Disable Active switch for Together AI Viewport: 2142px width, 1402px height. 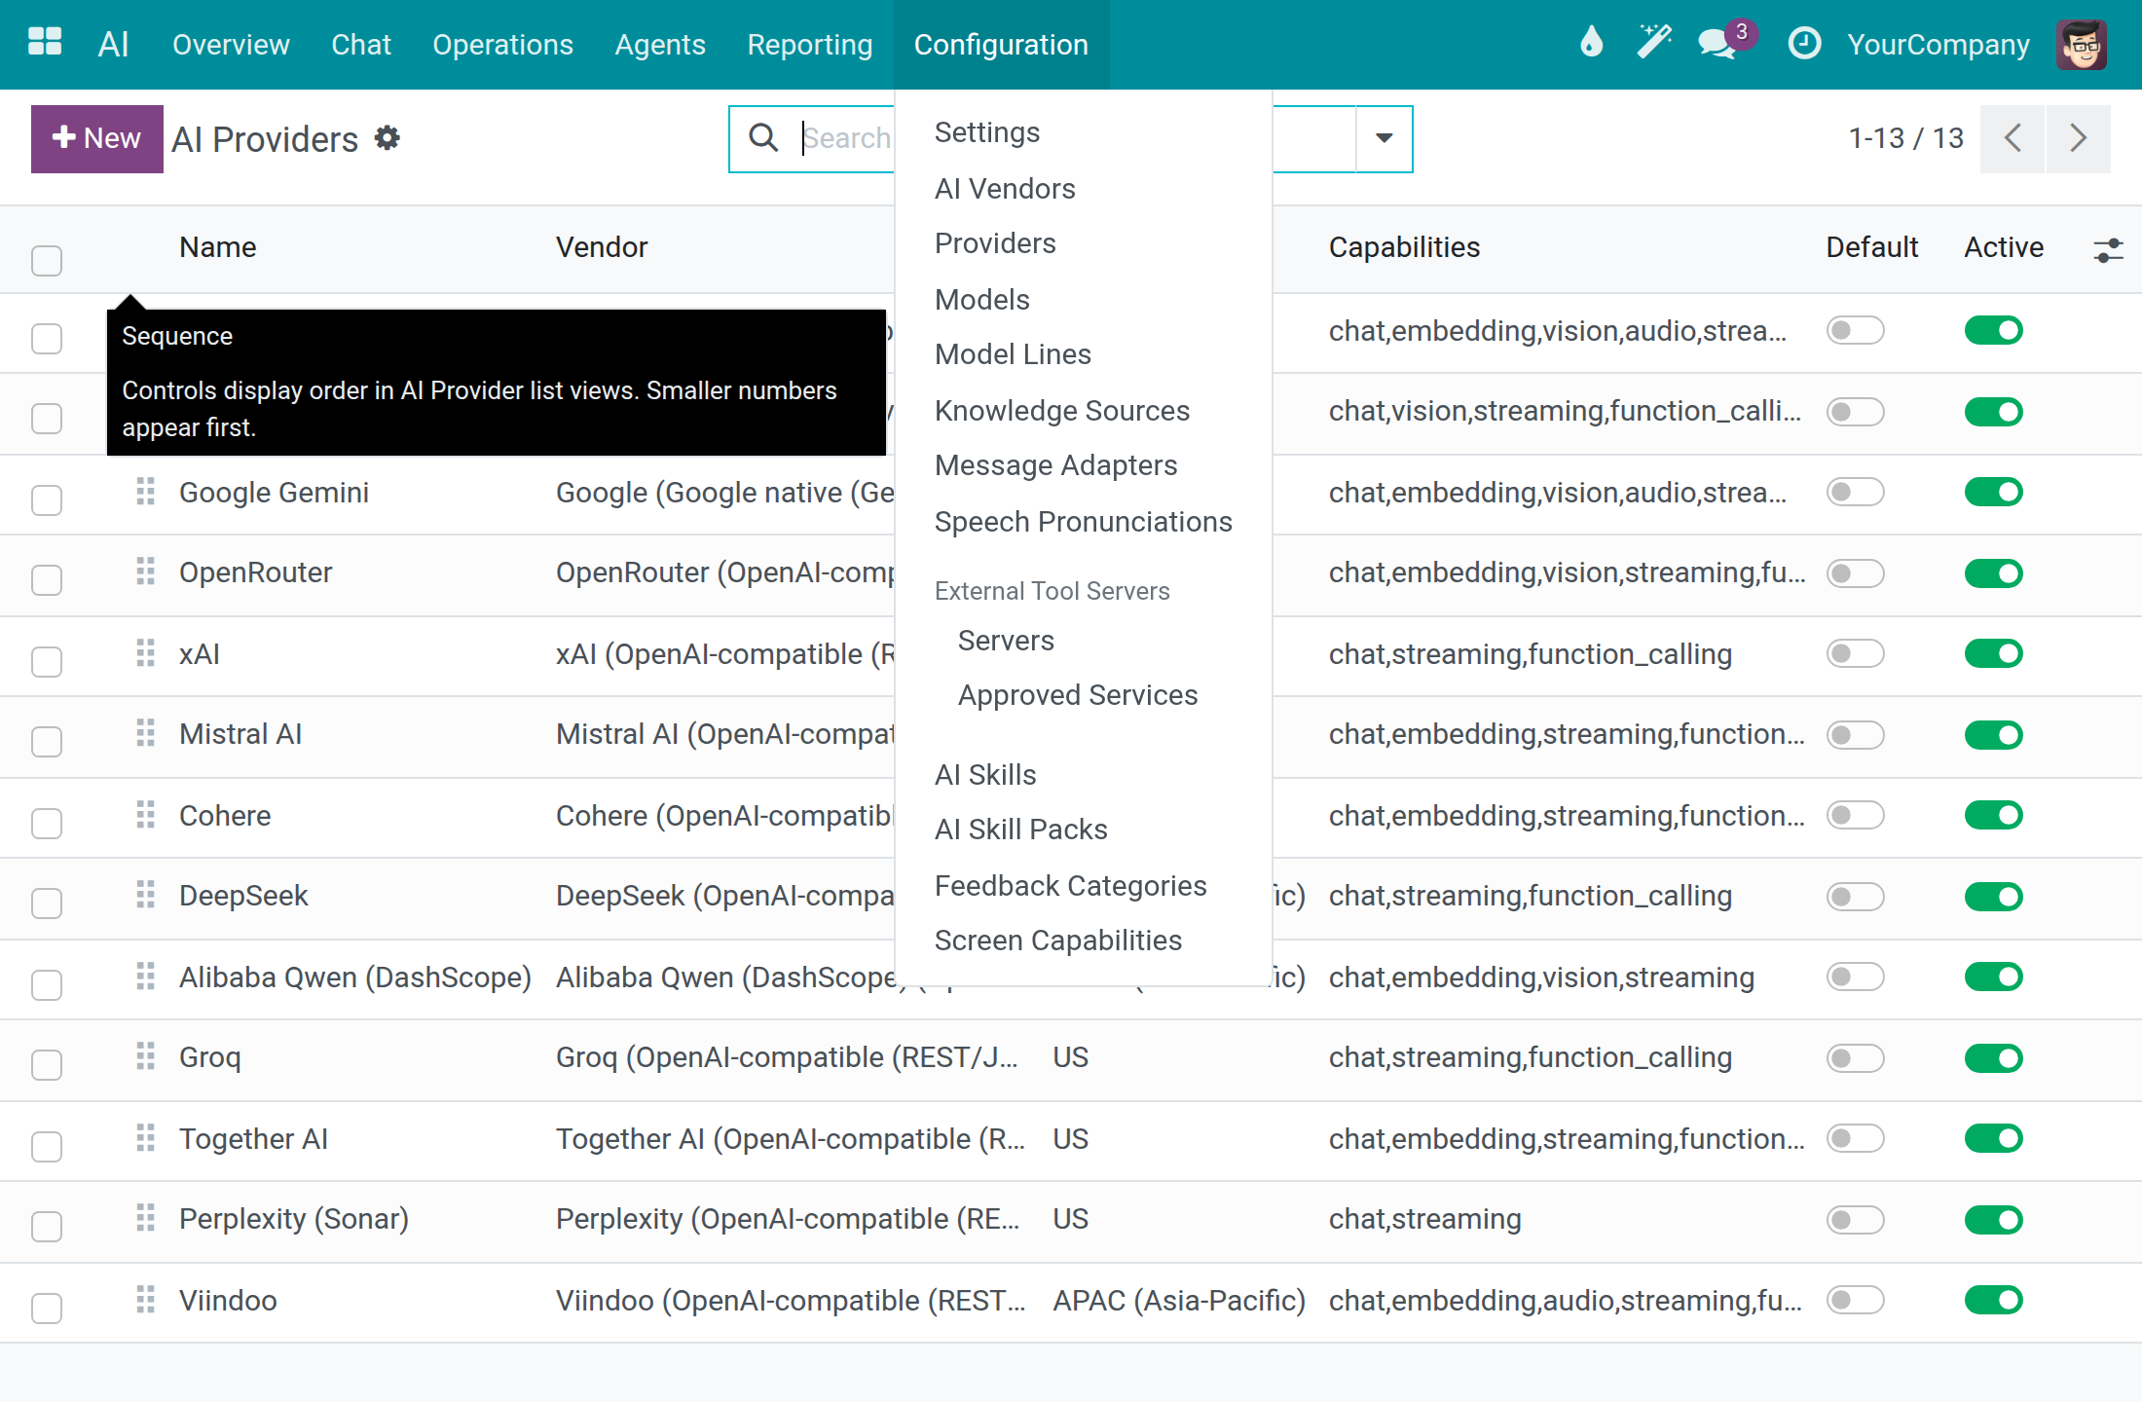[x=1993, y=1138]
